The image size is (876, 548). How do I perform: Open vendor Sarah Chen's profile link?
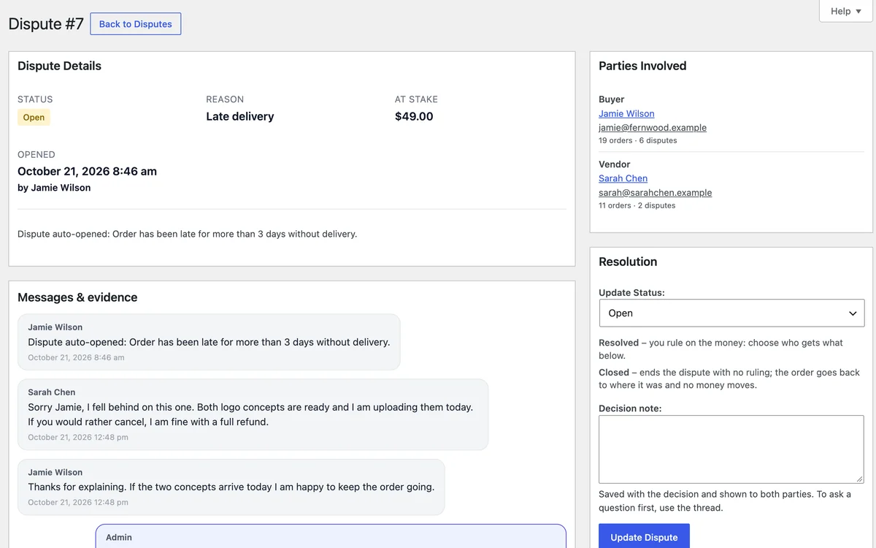[623, 178]
